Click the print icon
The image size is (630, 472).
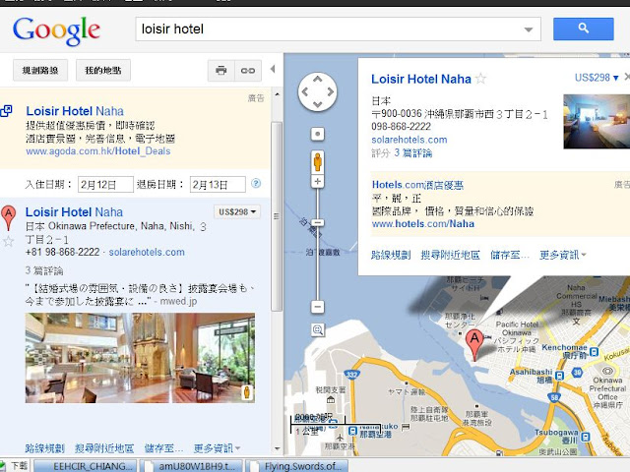click(220, 71)
